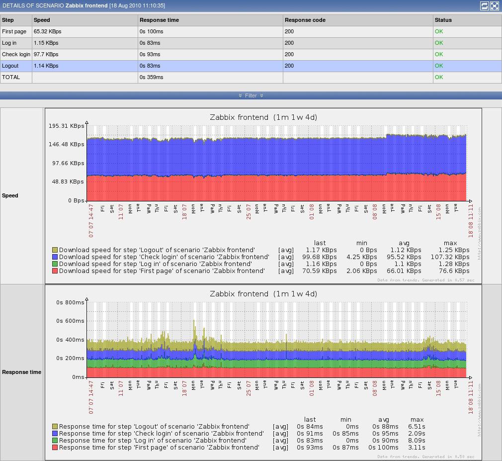502x461 pixels.
Task: Click the Response time graph's Check login swatch
Action: click(55, 434)
